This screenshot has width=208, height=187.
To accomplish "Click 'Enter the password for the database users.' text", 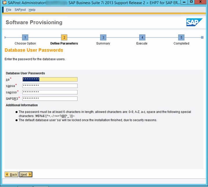I will click(x=35, y=59).
